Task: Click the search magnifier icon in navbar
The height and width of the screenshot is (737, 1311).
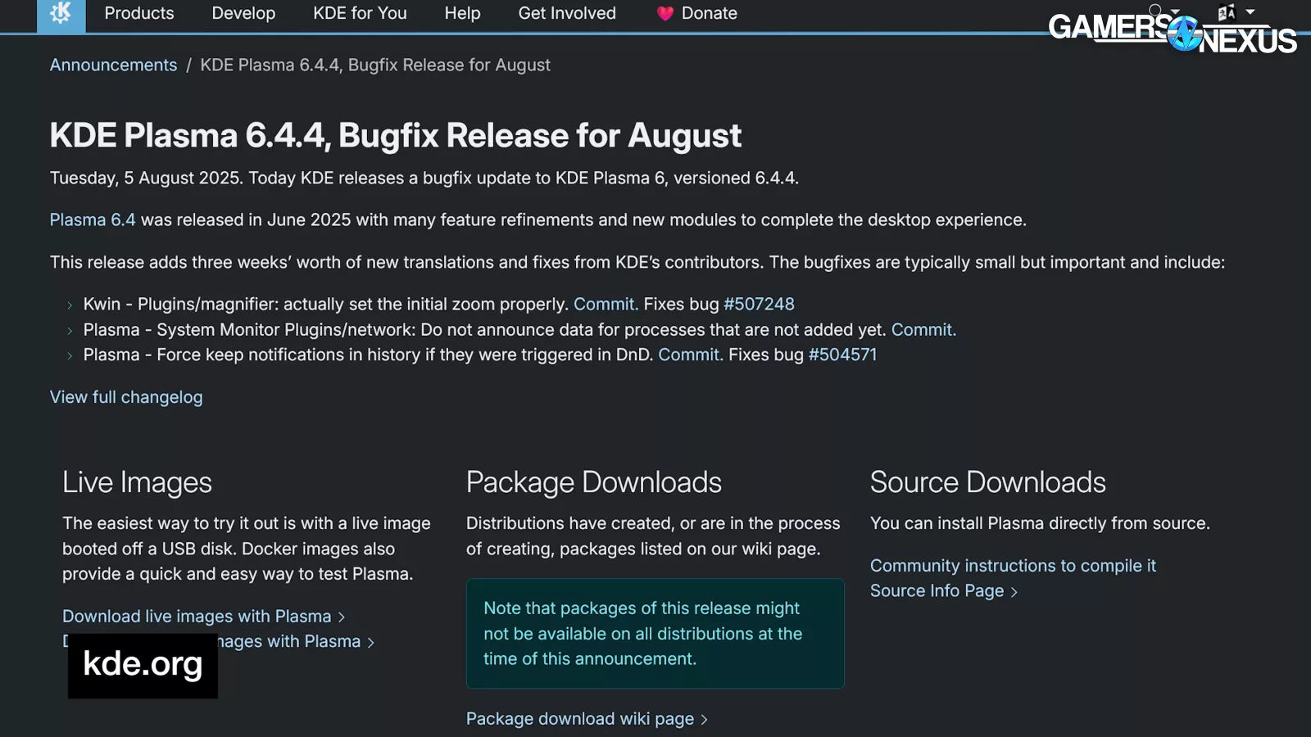Action: (1155, 11)
